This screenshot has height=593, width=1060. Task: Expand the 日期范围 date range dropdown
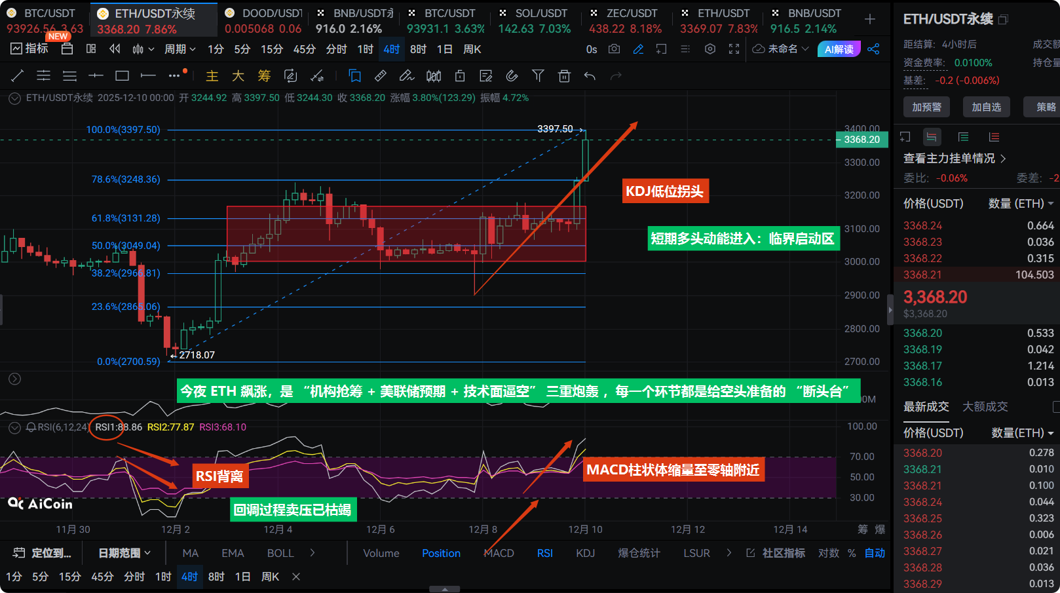pyautogui.click(x=124, y=553)
